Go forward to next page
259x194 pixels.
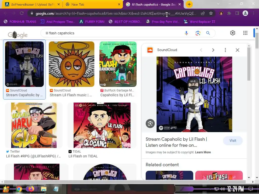pyautogui.click(x=14, y=13)
